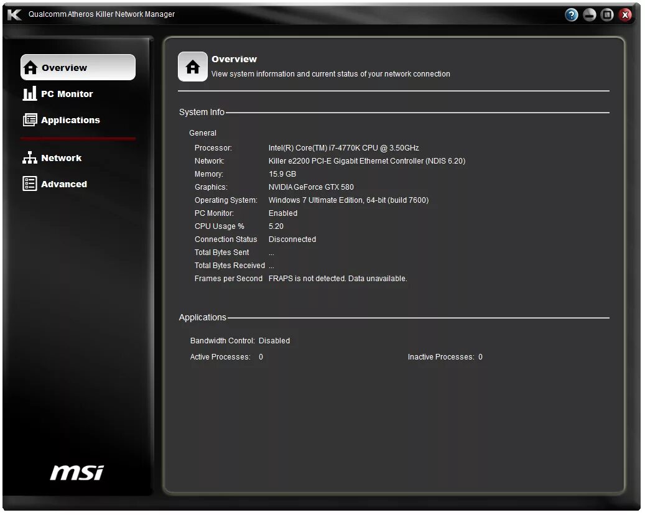Click the FRAPS is not detected message
This screenshot has width=645, height=515.
tap(338, 279)
